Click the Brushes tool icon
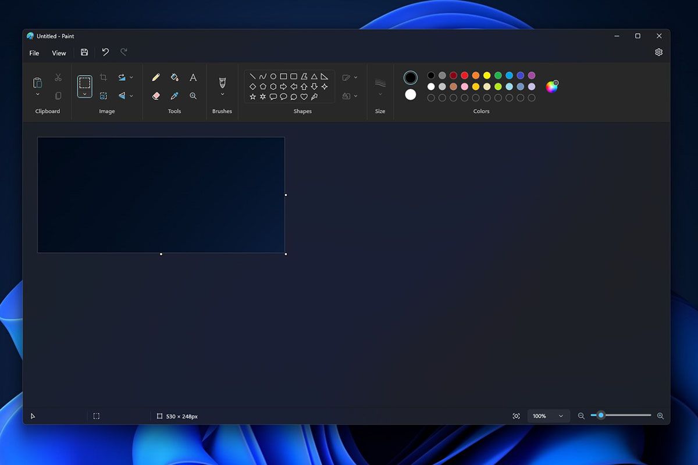The height and width of the screenshot is (465, 698). point(222,83)
